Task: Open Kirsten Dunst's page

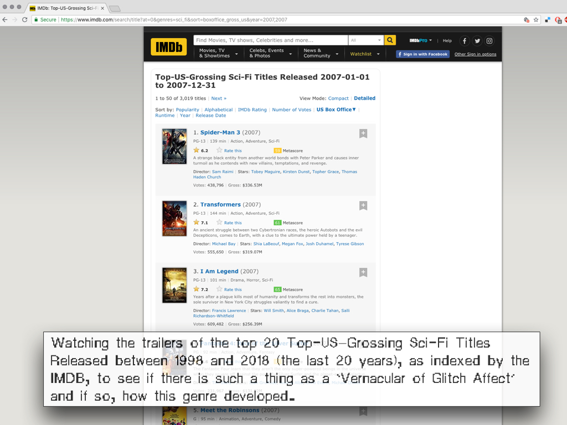Action: click(x=296, y=172)
